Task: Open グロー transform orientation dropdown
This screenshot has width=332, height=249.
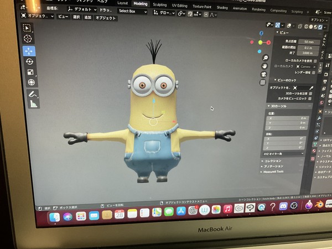Action: pyautogui.click(x=164, y=13)
